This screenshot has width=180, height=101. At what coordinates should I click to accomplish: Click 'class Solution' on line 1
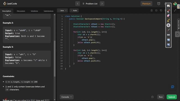click(72, 16)
